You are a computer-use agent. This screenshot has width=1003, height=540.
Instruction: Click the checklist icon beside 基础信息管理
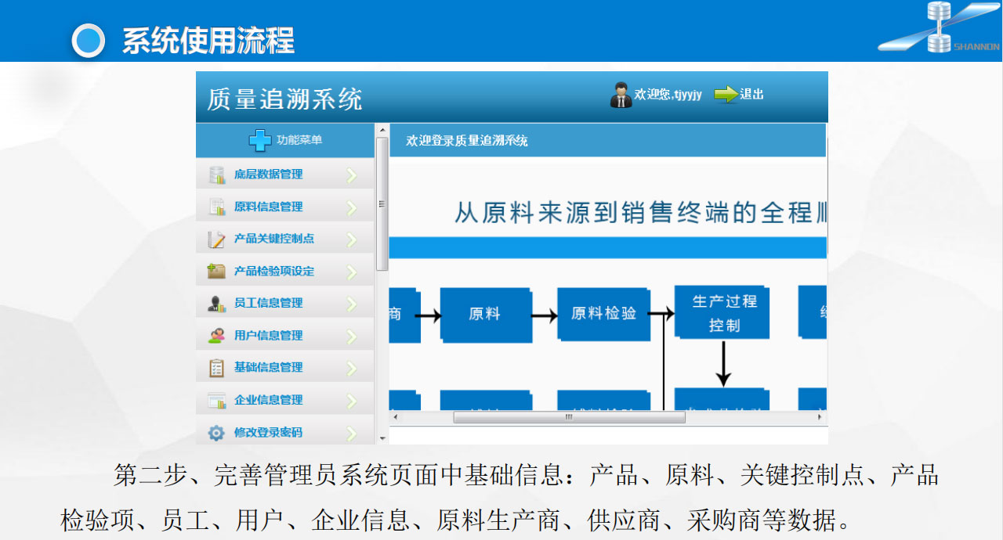[x=217, y=368]
